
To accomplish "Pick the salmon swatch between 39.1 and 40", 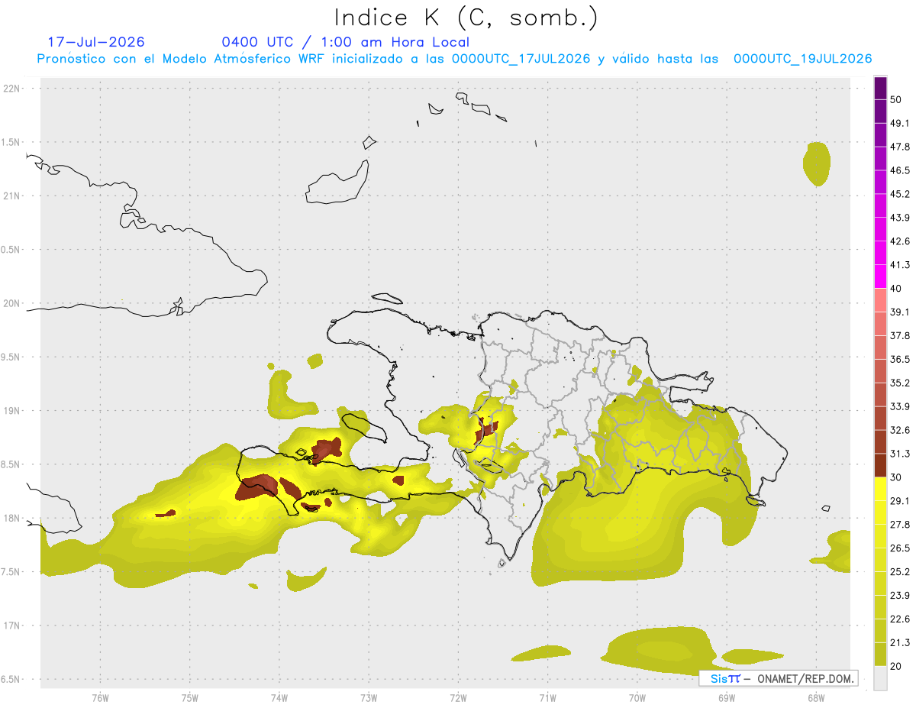I will pyautogui.click(x=880, y=300).
